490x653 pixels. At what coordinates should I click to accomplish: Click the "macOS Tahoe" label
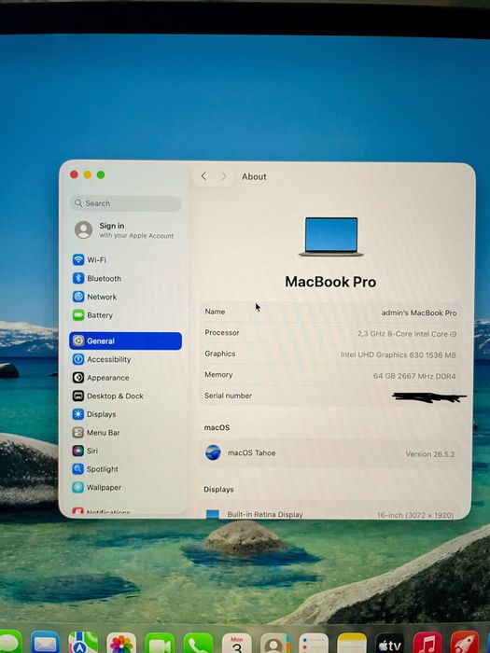coord(252,452)
